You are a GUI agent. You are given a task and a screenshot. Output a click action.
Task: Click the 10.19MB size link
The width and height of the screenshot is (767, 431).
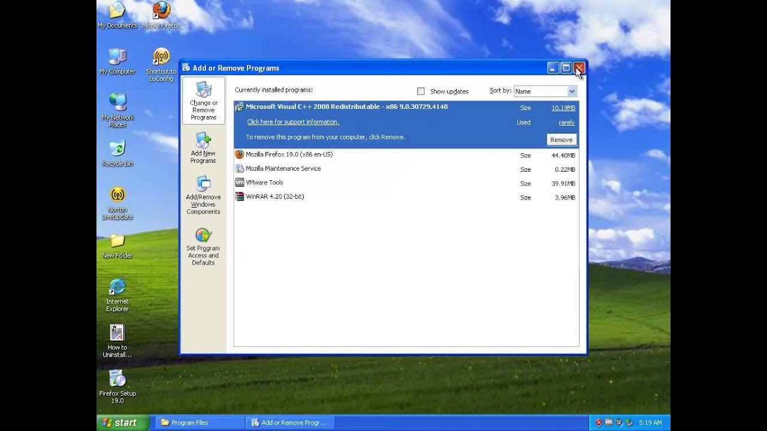click(x=563, y=108)
